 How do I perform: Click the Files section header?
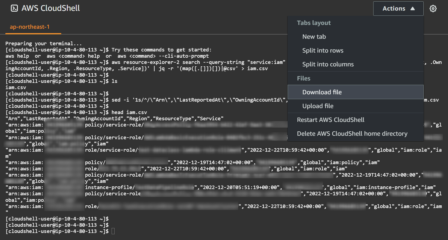point(303,78)
